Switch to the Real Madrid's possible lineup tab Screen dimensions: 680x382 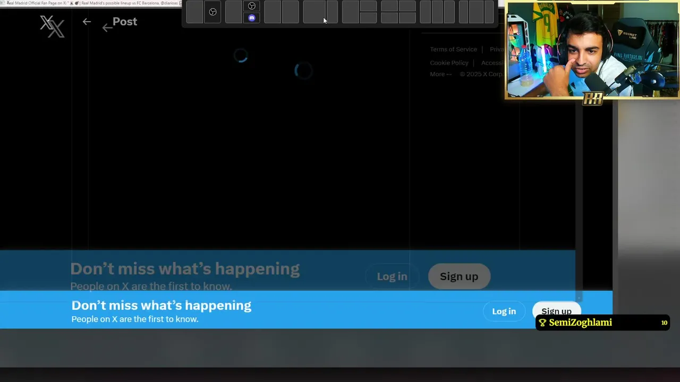pos(130,3)
